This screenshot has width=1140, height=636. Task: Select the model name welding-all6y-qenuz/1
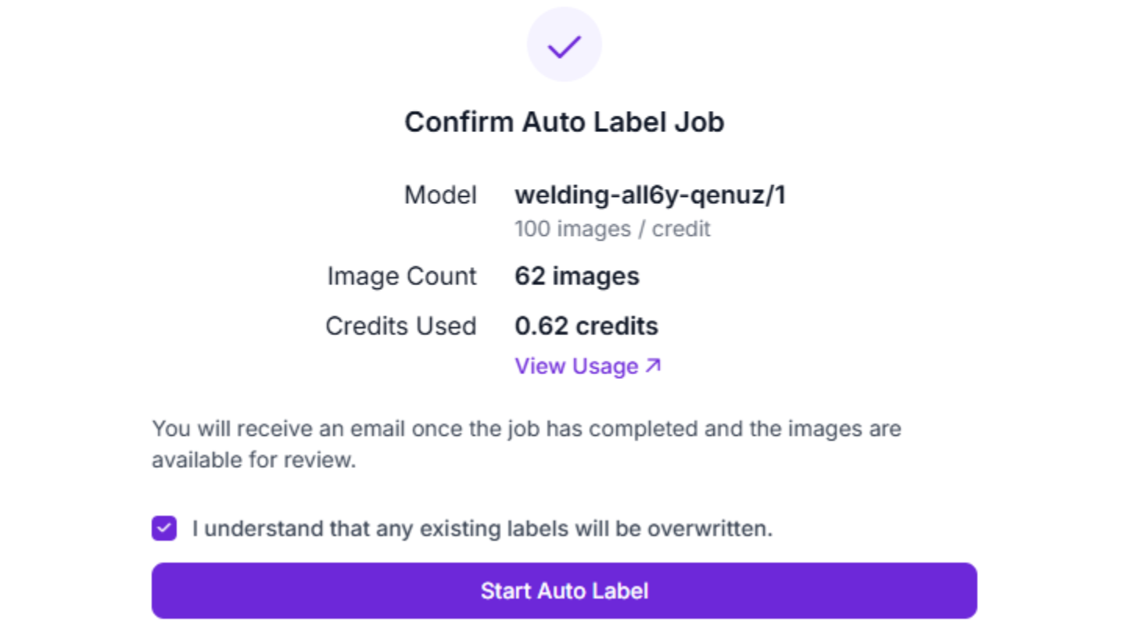(650, 195)
